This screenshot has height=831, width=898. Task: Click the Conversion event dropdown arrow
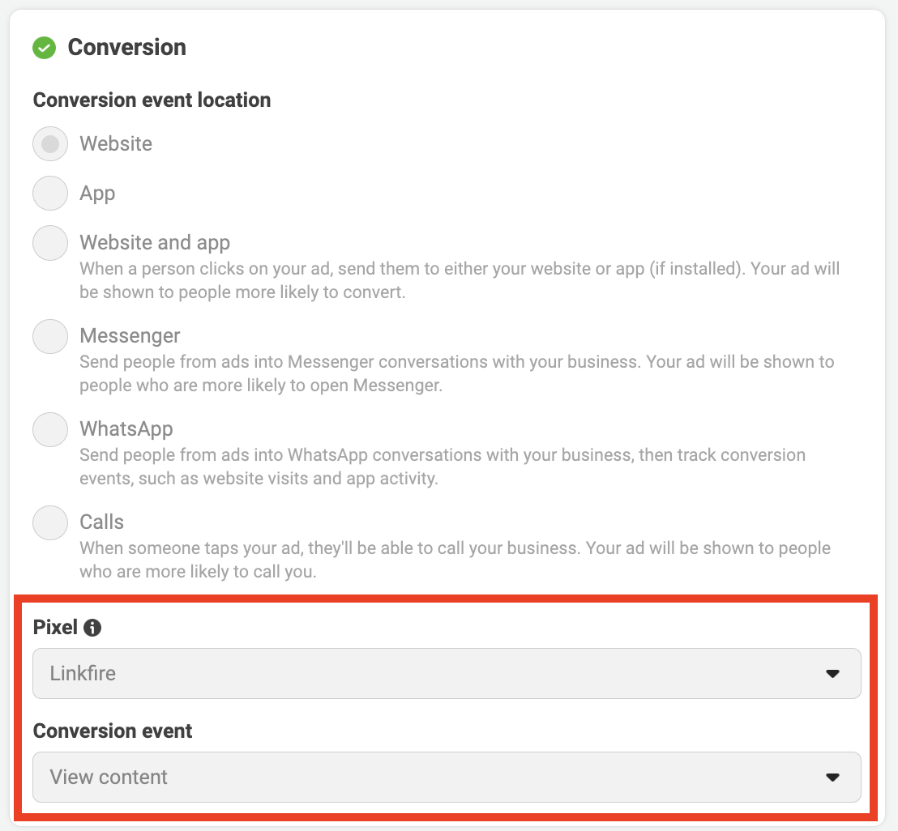832,778
